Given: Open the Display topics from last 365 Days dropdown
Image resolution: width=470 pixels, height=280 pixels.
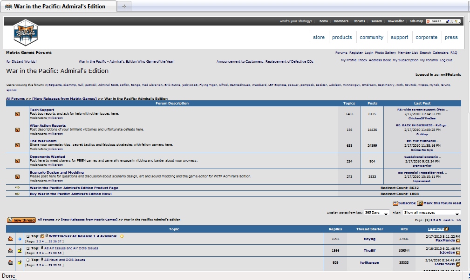Looking at the screenshot, I should pyautogui.click(x=376, y=213).
